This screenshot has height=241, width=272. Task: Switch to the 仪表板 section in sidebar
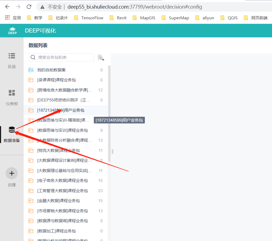pos(12,97)
